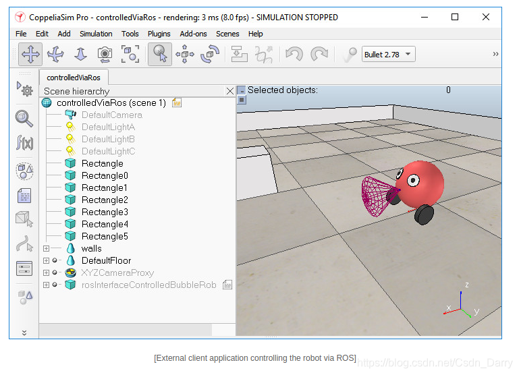The width and height of the screenshot is (519, 375).
Task: Open the path edit mode icon
Action: [x=24, y=243]
